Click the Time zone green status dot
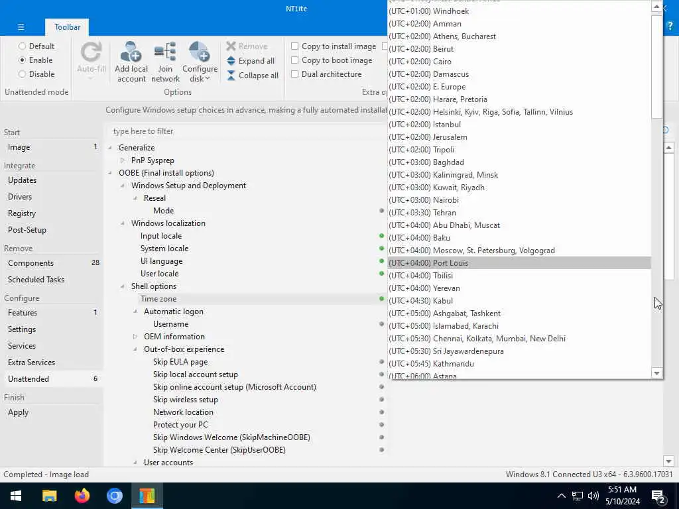This screenshot has width=679, height=509. (381, 299)
